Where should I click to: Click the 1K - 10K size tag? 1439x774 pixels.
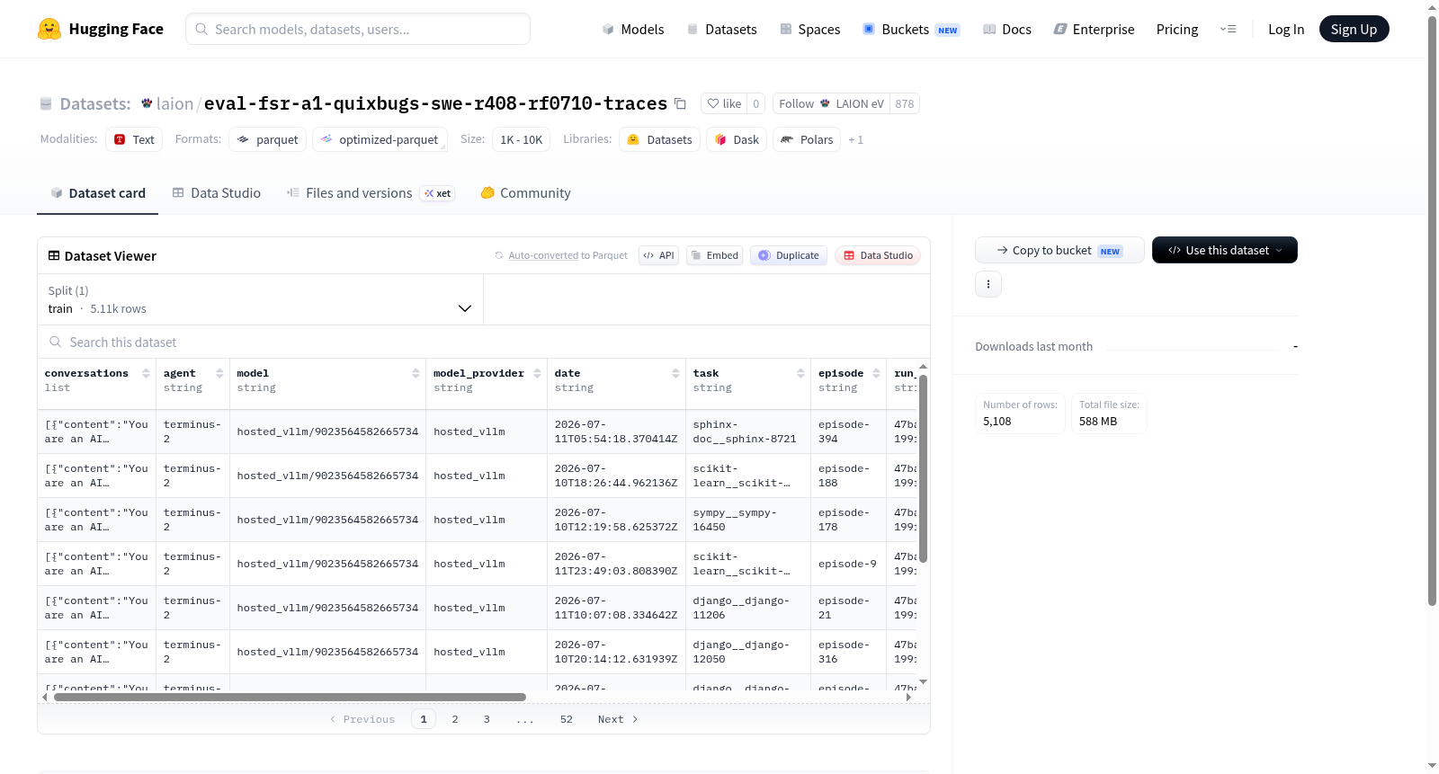(x=522, y=139)
